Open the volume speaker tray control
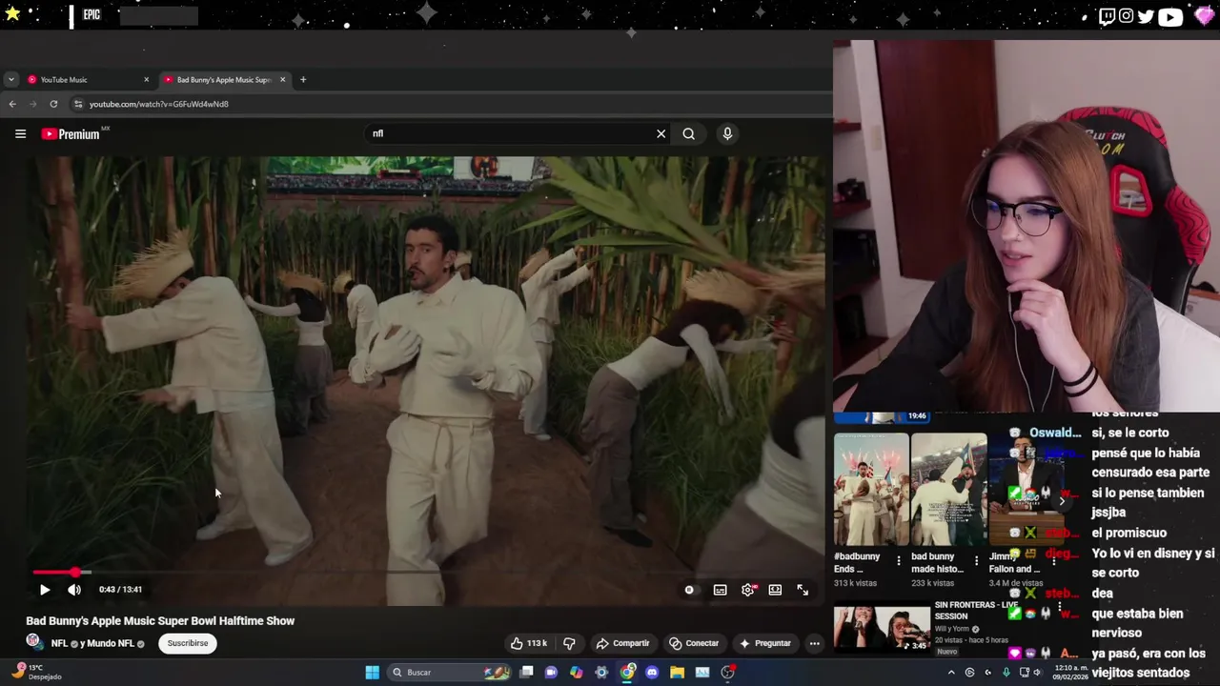The width and height of the screenshot is (1220, 686). pos(1037,673)
